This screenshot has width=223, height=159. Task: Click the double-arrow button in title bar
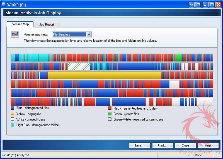pos(192,5)
